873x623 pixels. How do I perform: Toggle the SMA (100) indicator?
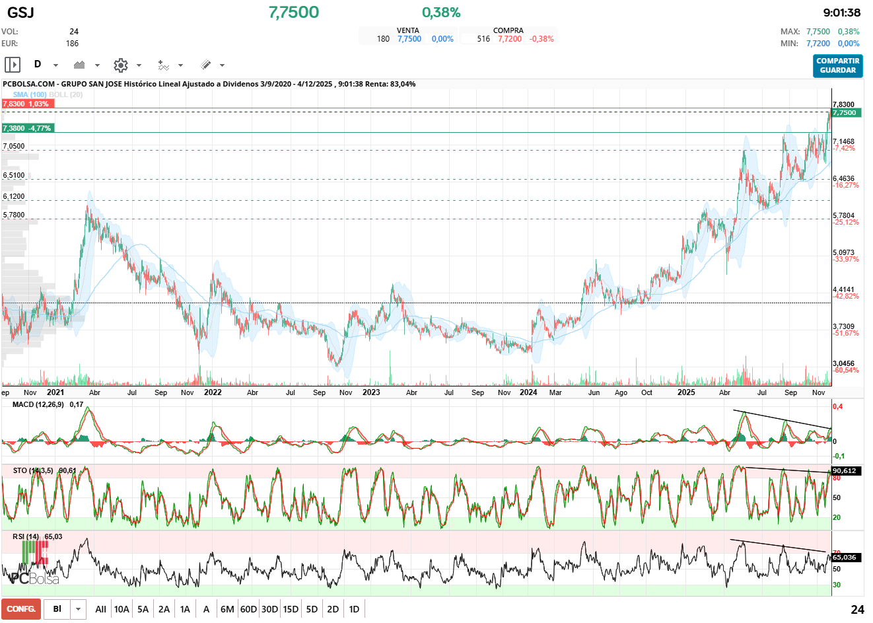pyautogui.click(x=29, y=94)
